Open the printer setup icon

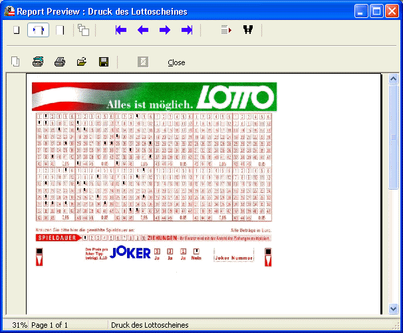pyautogui.click(x=38, y=62)
